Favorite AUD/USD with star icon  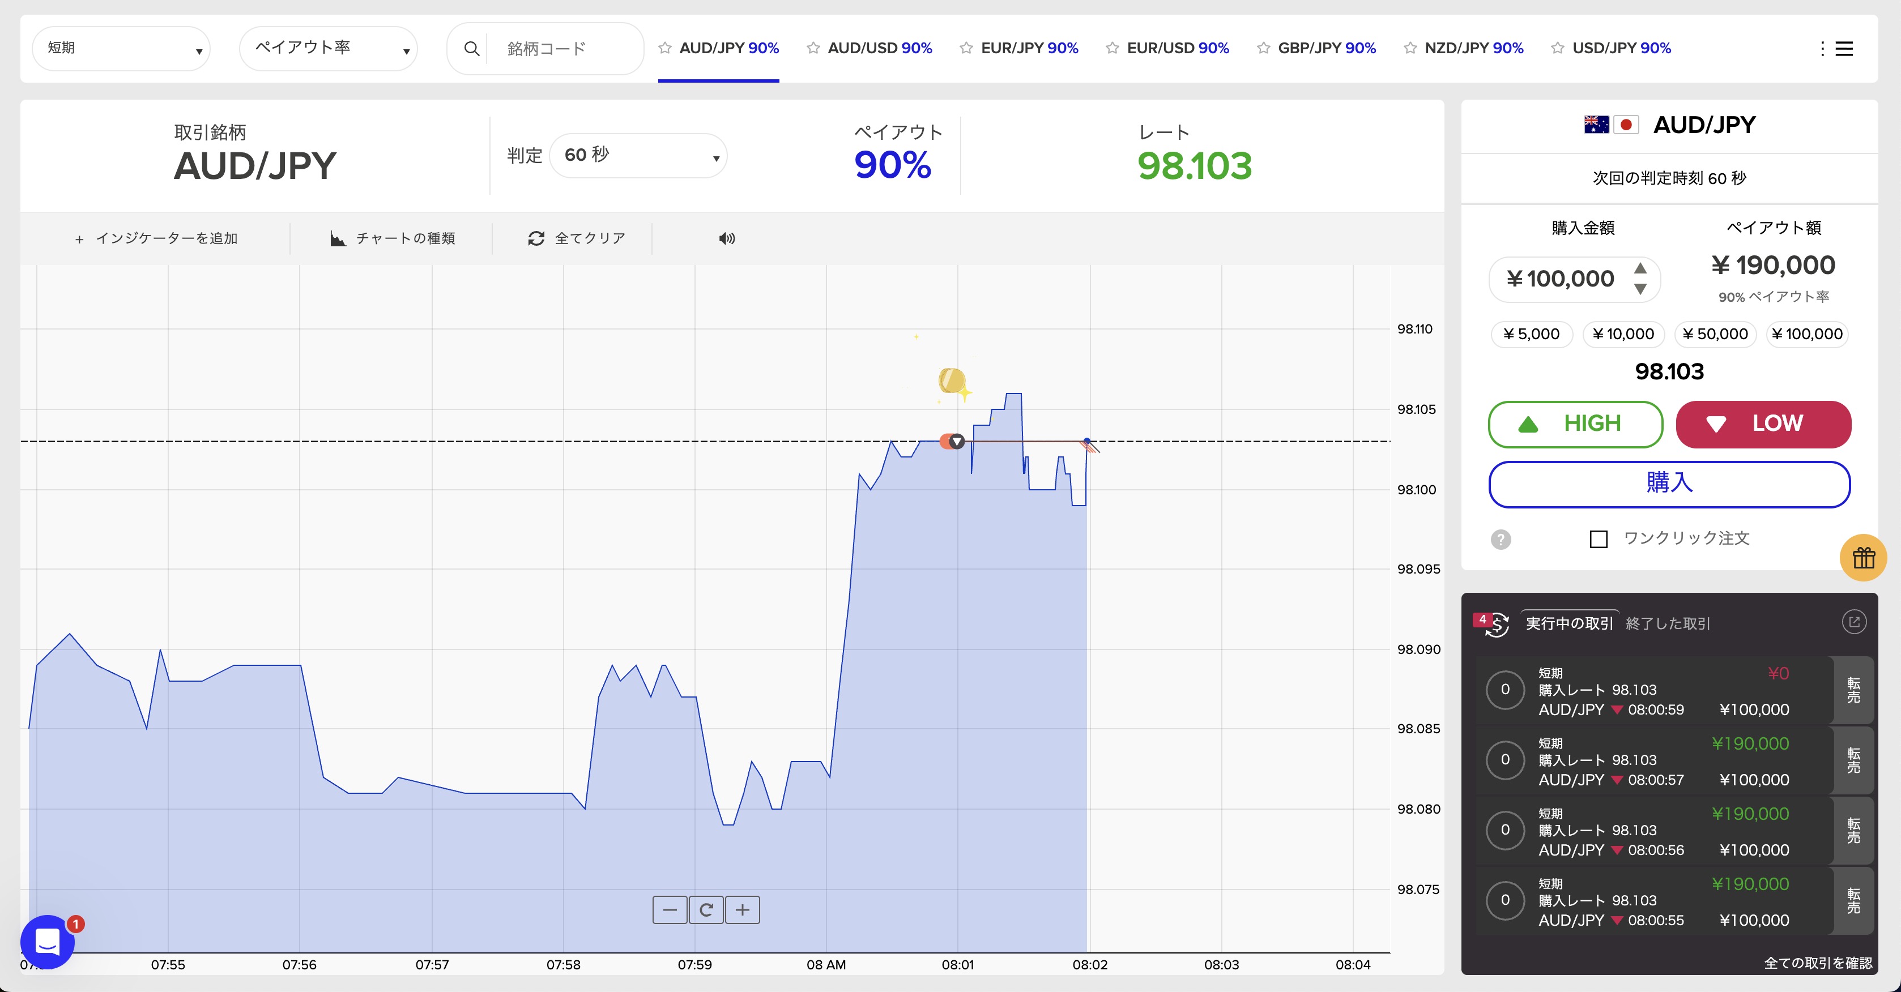813,48
